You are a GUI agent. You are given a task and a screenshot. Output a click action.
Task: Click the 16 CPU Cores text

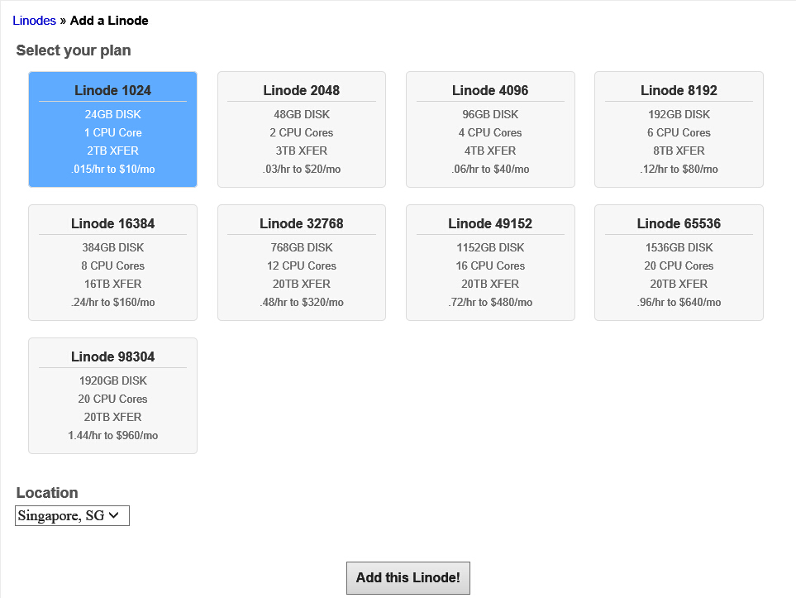coord(490,266)
